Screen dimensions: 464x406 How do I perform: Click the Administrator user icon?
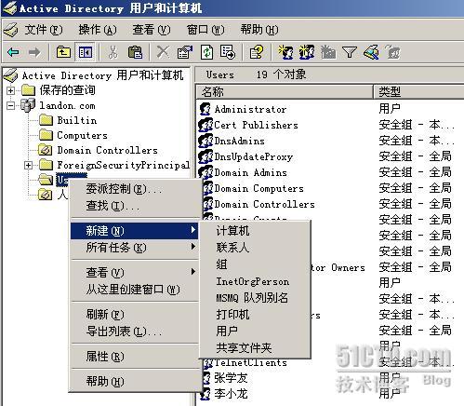point(205,109)
